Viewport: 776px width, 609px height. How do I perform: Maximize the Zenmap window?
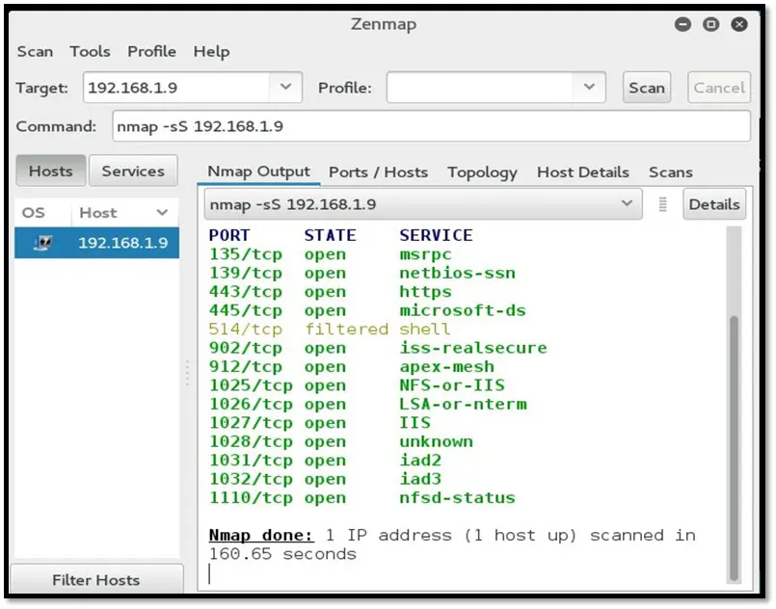click(x=711, y=25)
